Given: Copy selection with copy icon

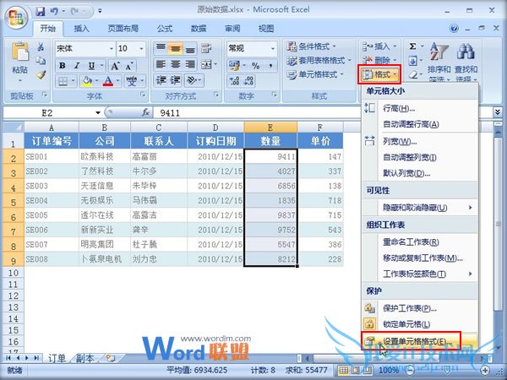Looking at the screenshot, I should [41, 61].
